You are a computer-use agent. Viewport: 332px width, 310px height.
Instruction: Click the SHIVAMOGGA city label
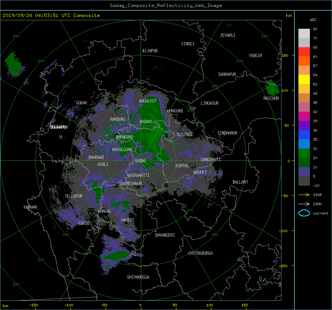click(x=138, y=277)
